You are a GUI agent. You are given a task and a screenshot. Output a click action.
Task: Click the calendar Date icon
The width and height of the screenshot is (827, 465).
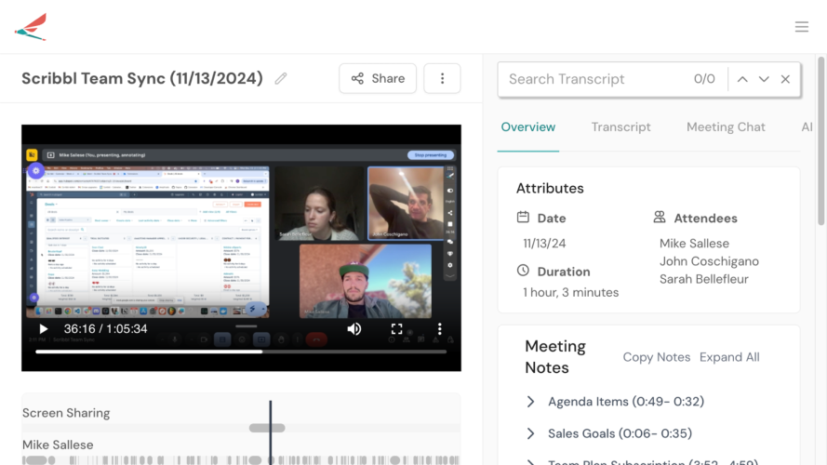pyautogui.click(x=523, y=218)
